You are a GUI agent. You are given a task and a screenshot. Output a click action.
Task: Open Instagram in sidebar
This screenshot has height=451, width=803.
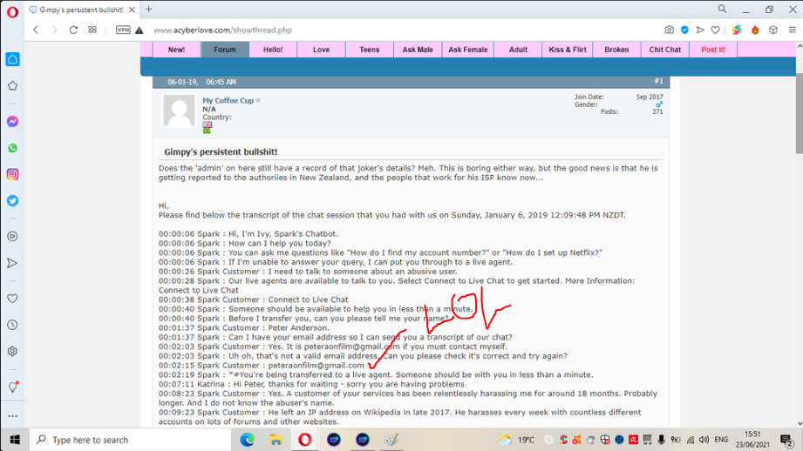[13, 174]
